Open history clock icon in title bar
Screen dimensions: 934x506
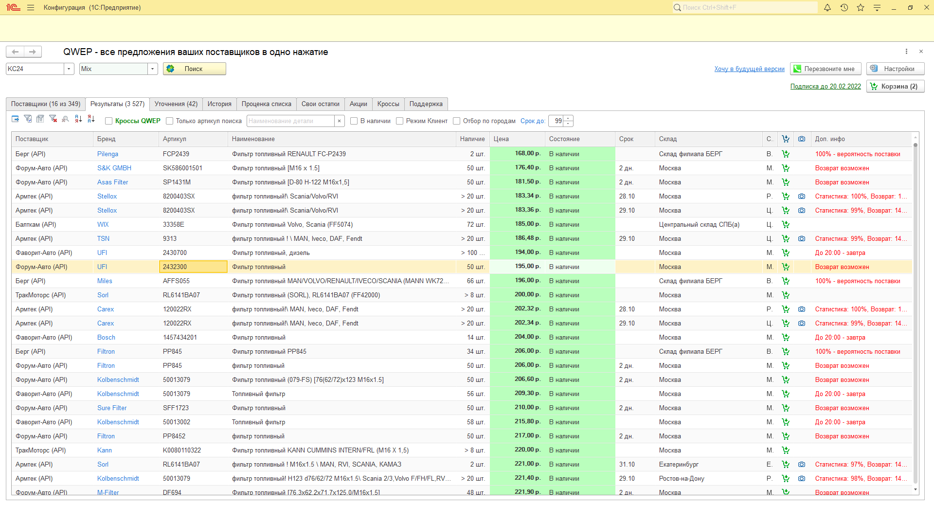[844, 8]
